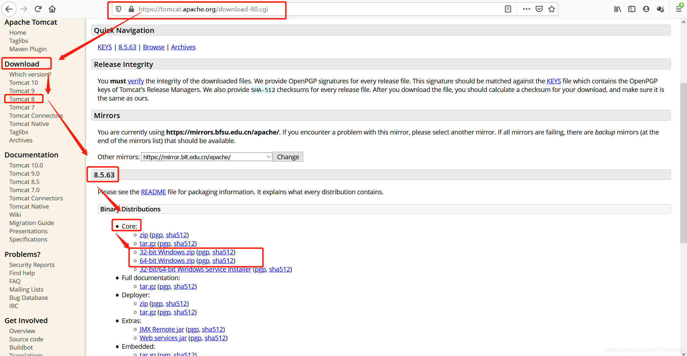The width and height of the screenshot is (687, 356).
Task: Show sidebars icon in toolbar
Action: pyautogui.click(x=632, y=9)
